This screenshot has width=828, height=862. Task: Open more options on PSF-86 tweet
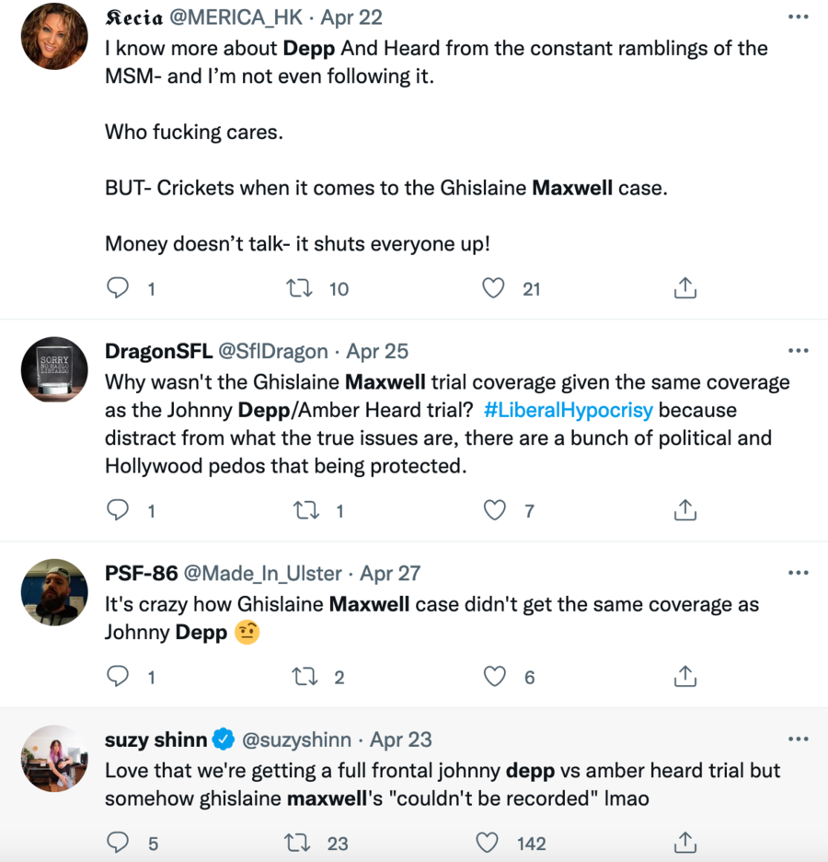[x=798, y=573]
